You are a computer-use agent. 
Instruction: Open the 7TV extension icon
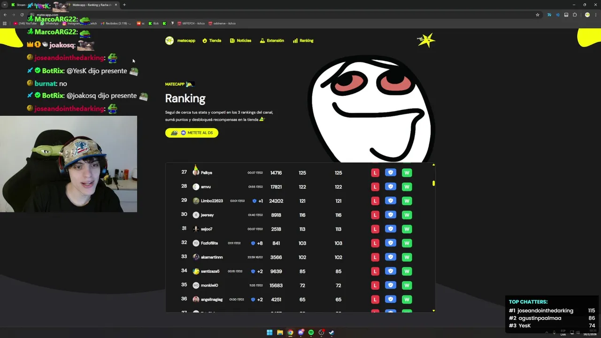point(549,15)
